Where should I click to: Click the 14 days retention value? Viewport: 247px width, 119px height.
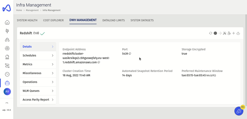[x=127, y=75]
